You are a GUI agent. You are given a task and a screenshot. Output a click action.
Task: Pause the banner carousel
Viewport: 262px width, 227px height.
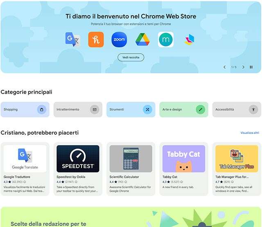coord(251,67)
